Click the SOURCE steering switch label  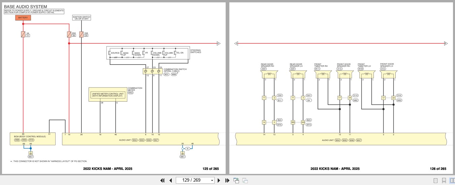115,53
